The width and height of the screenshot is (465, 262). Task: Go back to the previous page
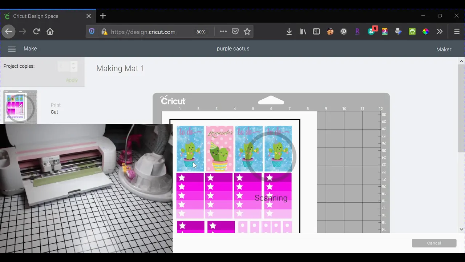click(x=8, y=32)
